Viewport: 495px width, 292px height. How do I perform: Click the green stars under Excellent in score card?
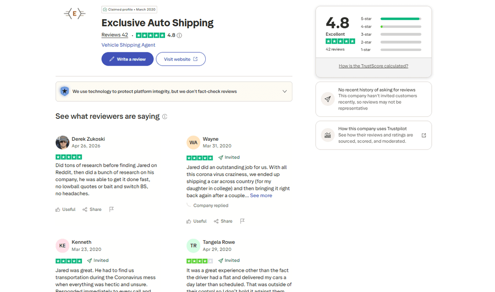tap(340, 41)
